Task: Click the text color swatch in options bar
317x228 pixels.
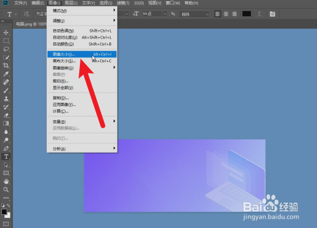Action: point(246,14)
